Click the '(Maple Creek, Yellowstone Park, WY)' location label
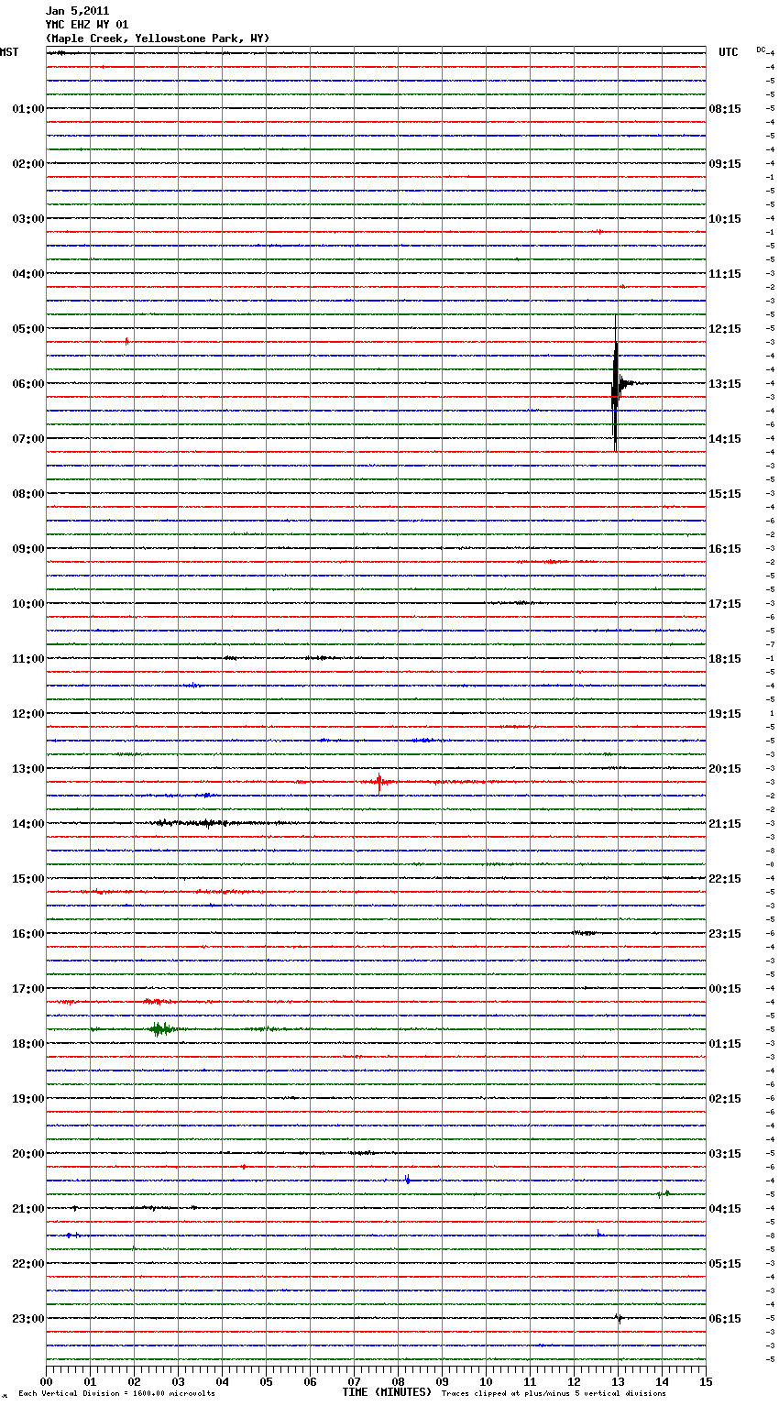Screen dimensions: 779x1406 pyautogui.click(x=158, y=38)
